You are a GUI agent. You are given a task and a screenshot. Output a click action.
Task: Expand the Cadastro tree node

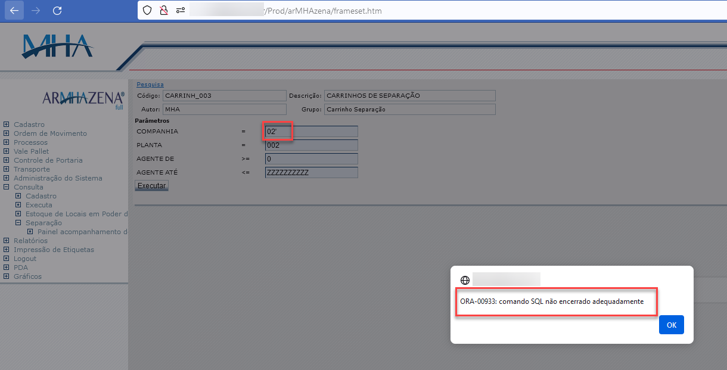pos(6,125)
